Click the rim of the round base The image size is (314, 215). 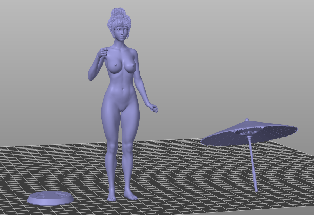tap(50, 203)
